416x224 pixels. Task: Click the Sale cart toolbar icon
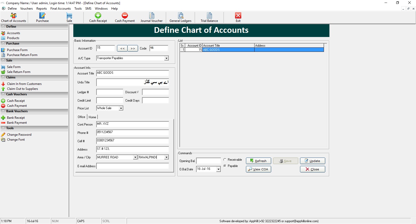[x=69, y=17]
